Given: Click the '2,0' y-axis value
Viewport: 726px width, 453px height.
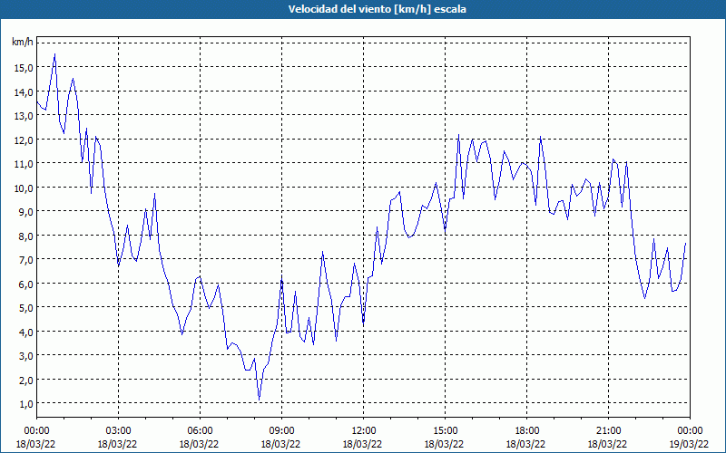Looking at the screenshot, I should 25,380.
